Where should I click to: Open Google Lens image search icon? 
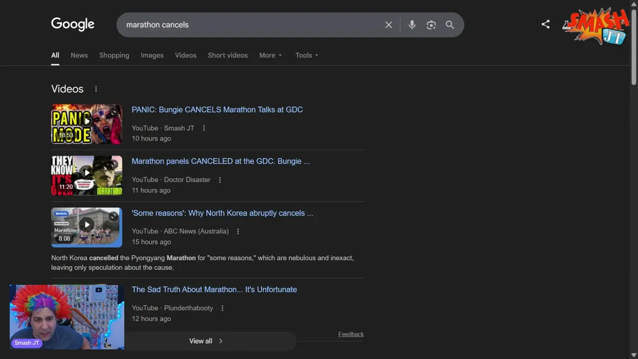[431, 25]
